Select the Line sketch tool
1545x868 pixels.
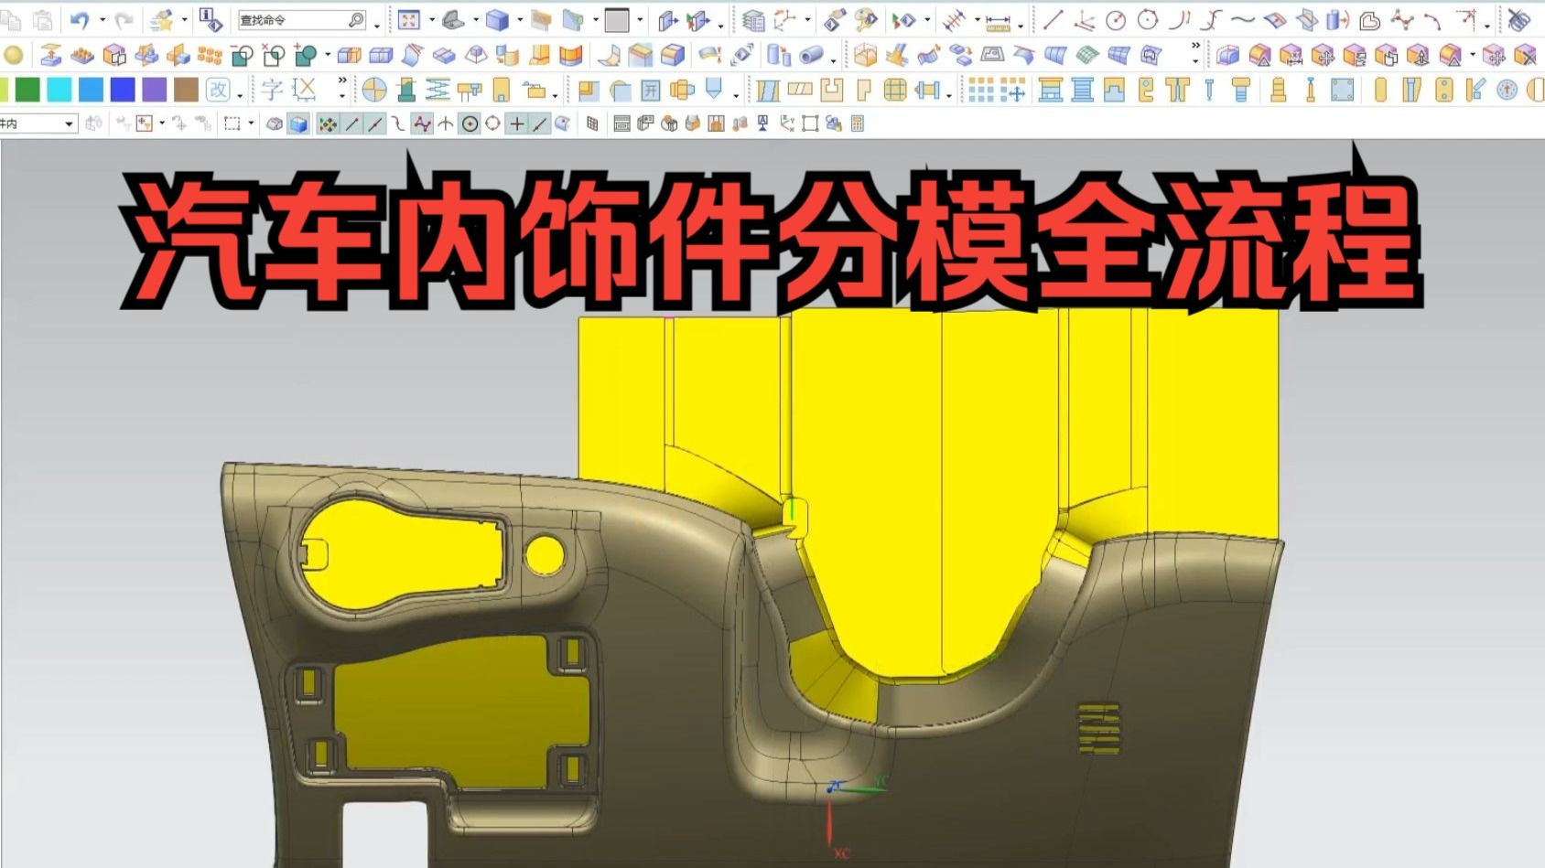point(1053,19)
